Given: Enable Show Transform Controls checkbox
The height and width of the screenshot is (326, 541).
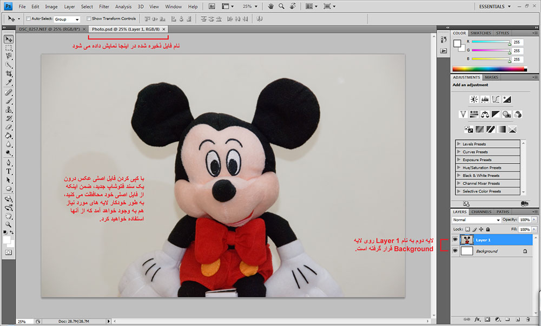Looking at the screenshot, I should pos(89,18).
